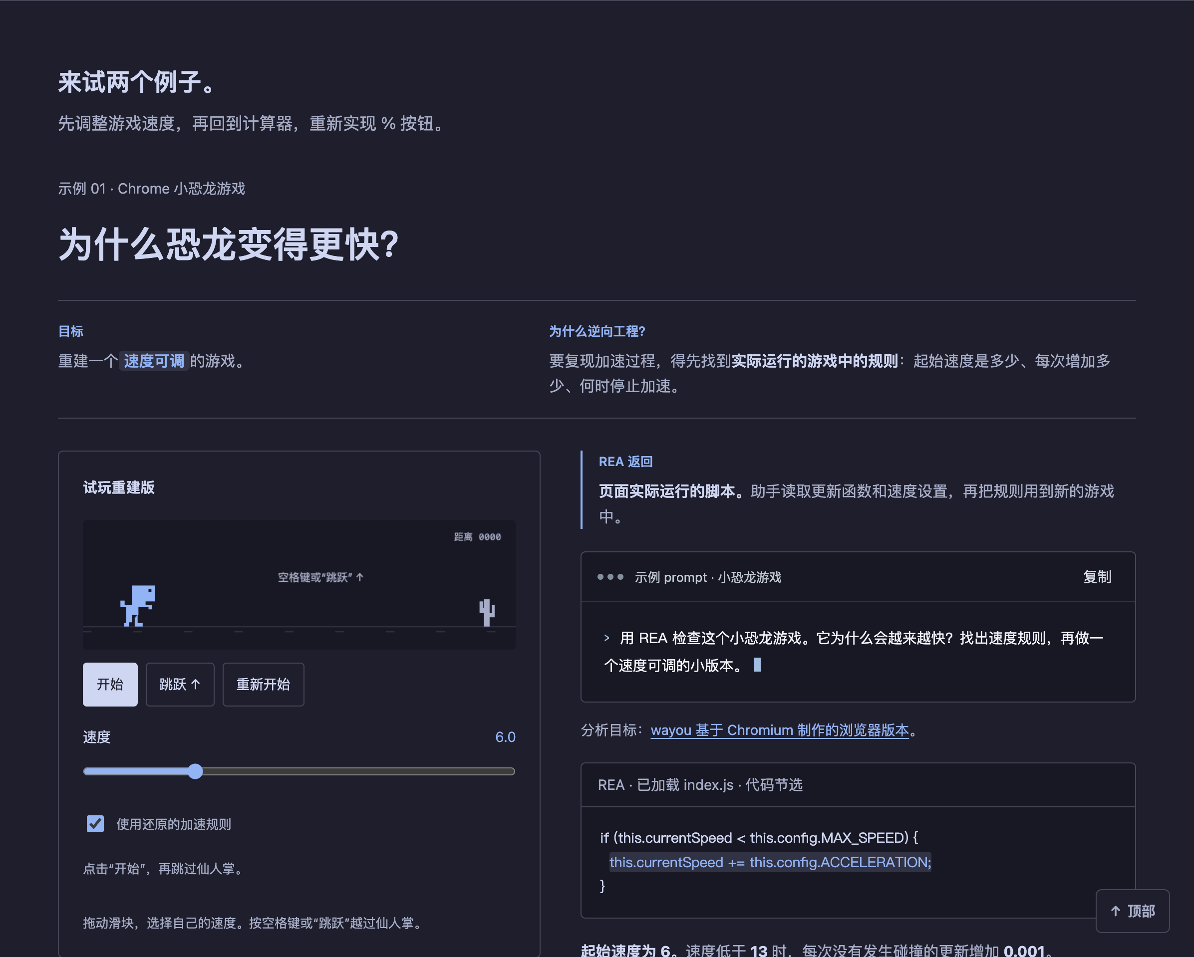Image resolution: width=1194 pixels, height=957 pixels.
Task: Jump back up with the 顶部 button
Action: pos(1133,911)
